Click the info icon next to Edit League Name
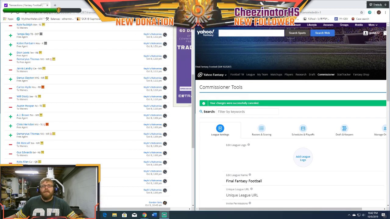This screenshot has width=390, height=219. click(x=250, y=175)
